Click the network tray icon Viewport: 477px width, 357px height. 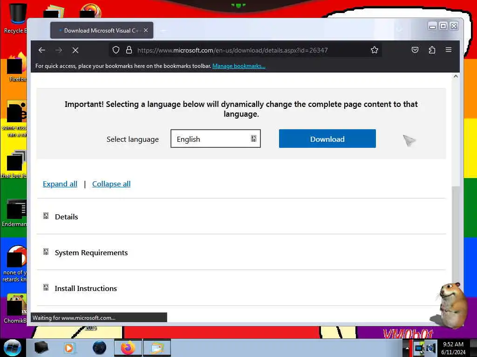click(420, 348)
